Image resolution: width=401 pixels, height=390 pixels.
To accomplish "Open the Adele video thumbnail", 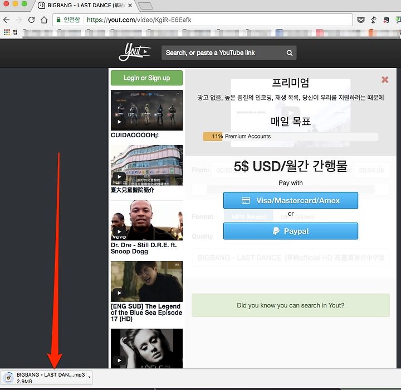I will pyautogui.click(x=146, y=349).
